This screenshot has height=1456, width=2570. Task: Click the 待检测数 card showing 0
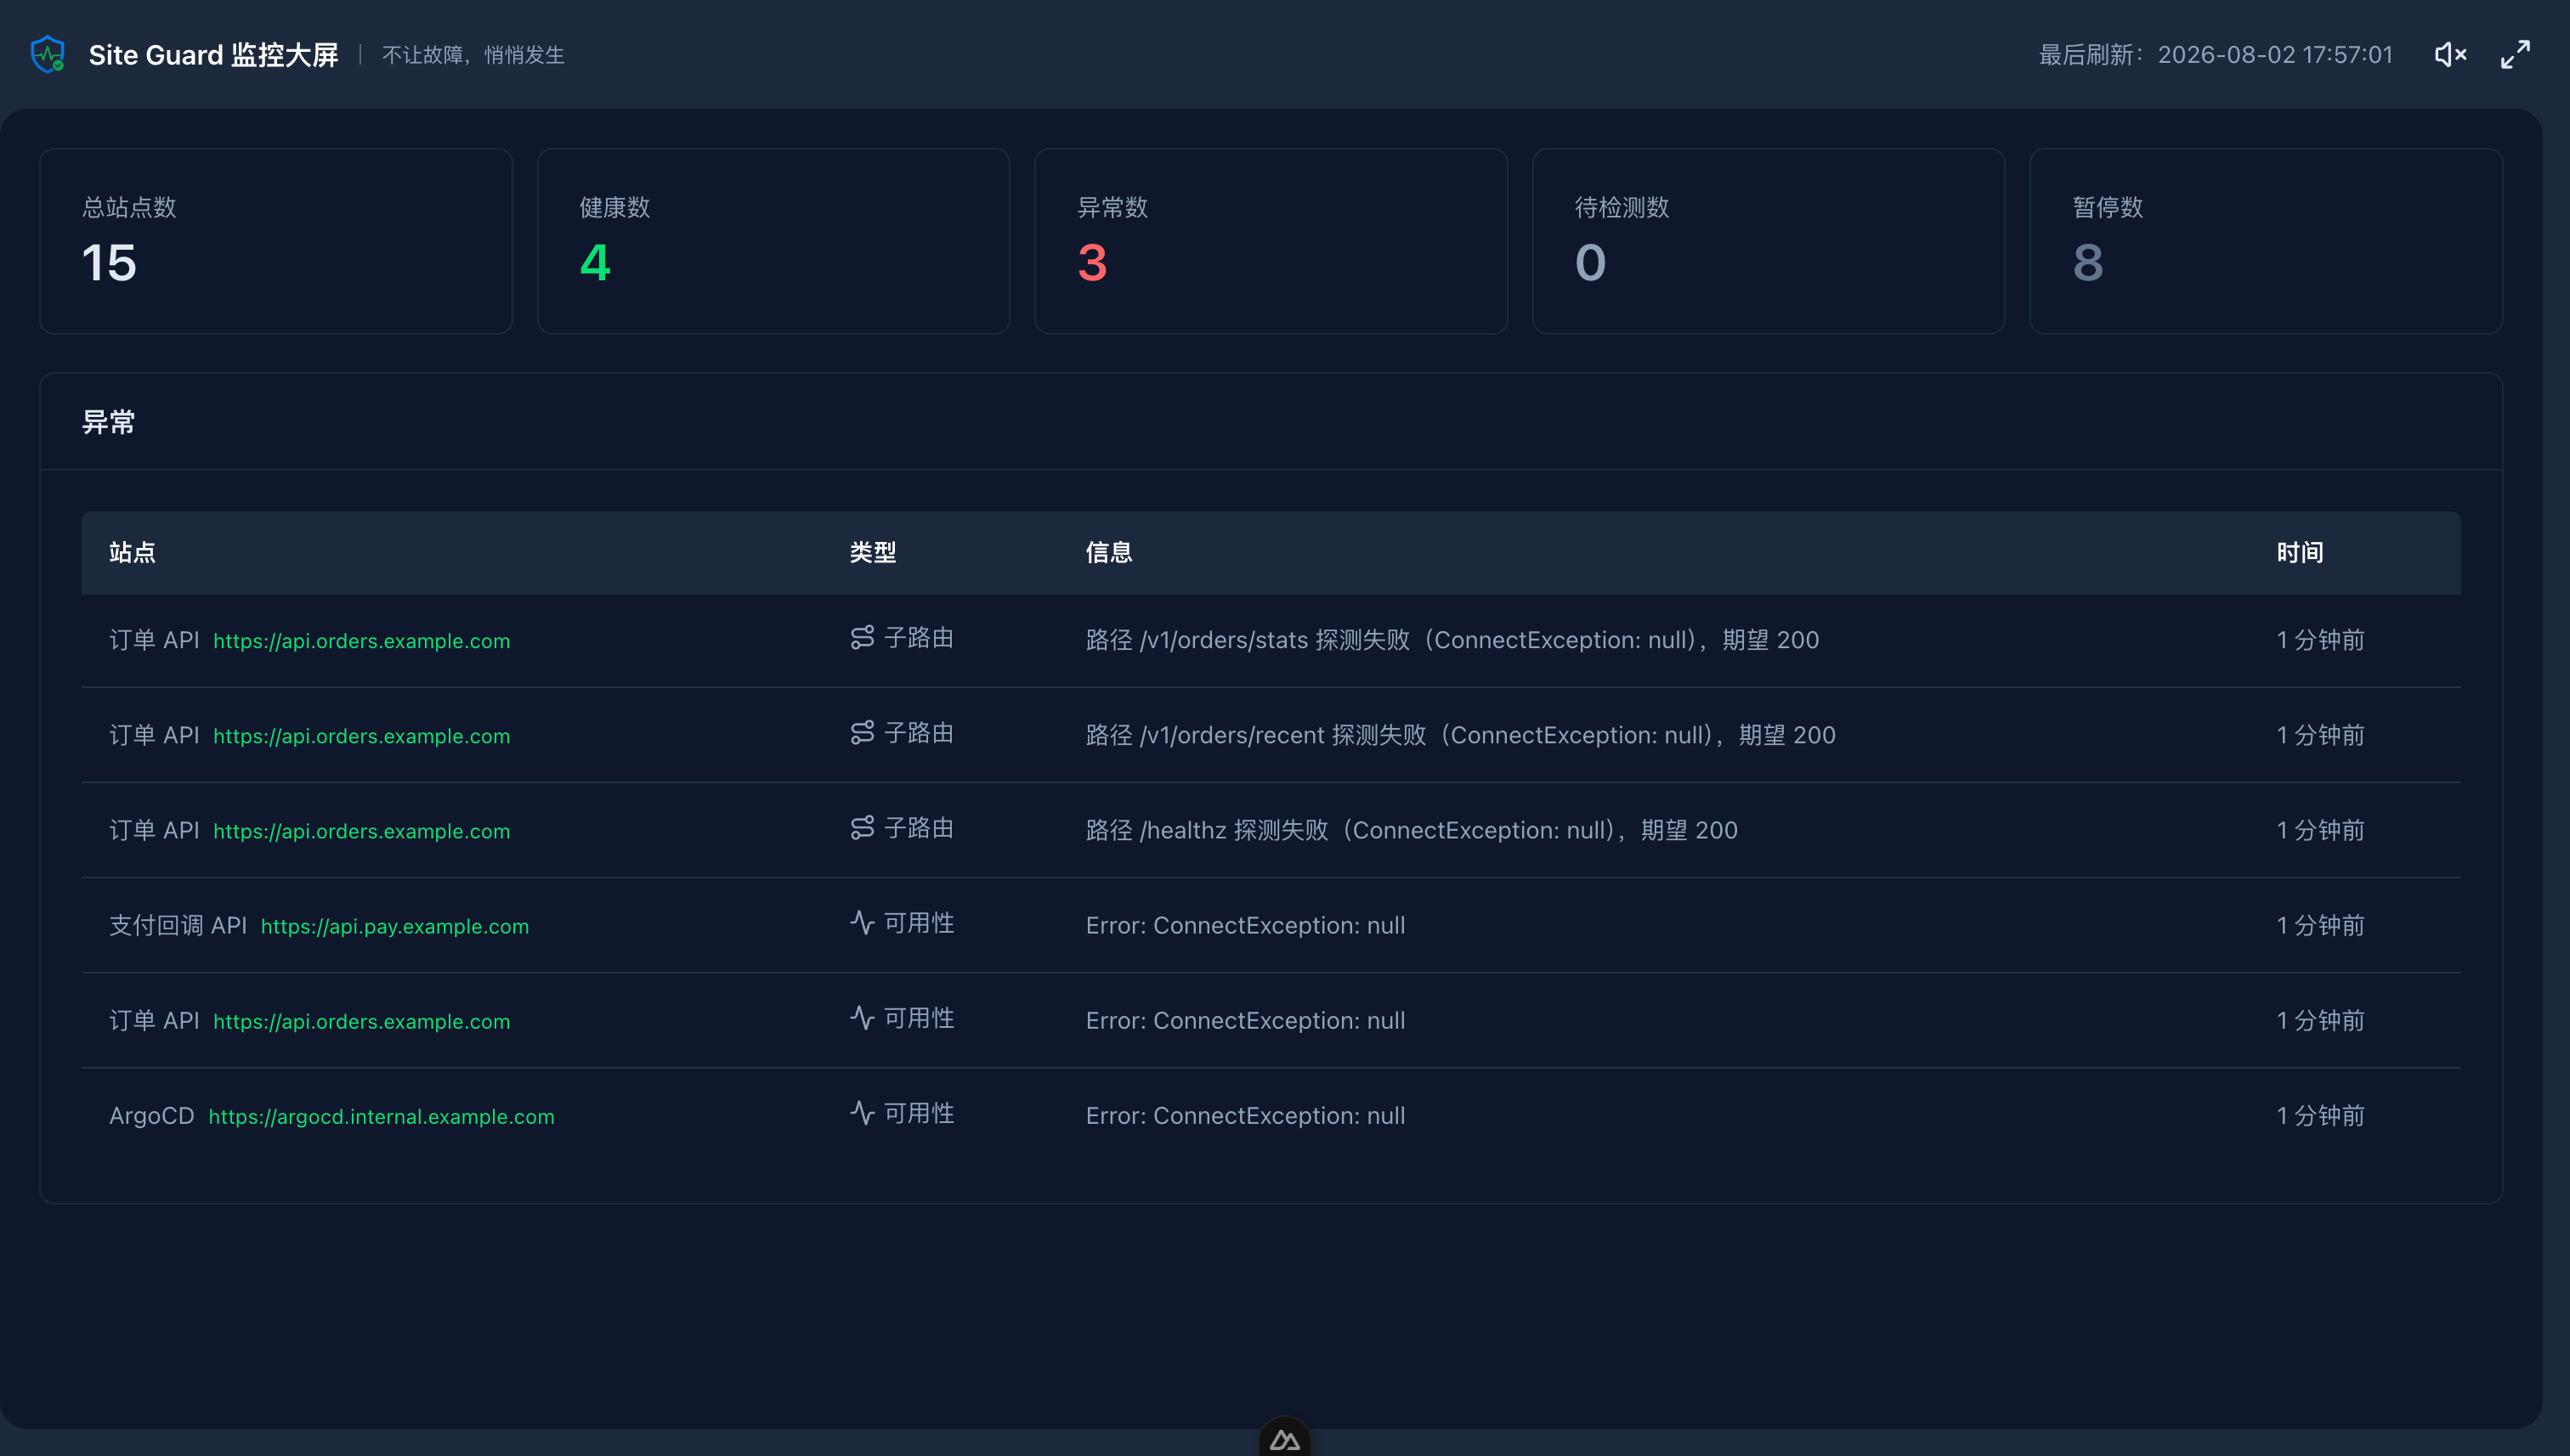(x=1768, y=241)
